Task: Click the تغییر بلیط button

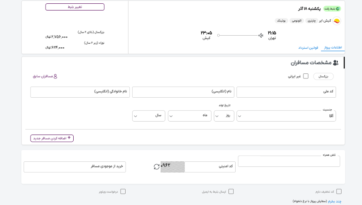Action: click(75, 7)
